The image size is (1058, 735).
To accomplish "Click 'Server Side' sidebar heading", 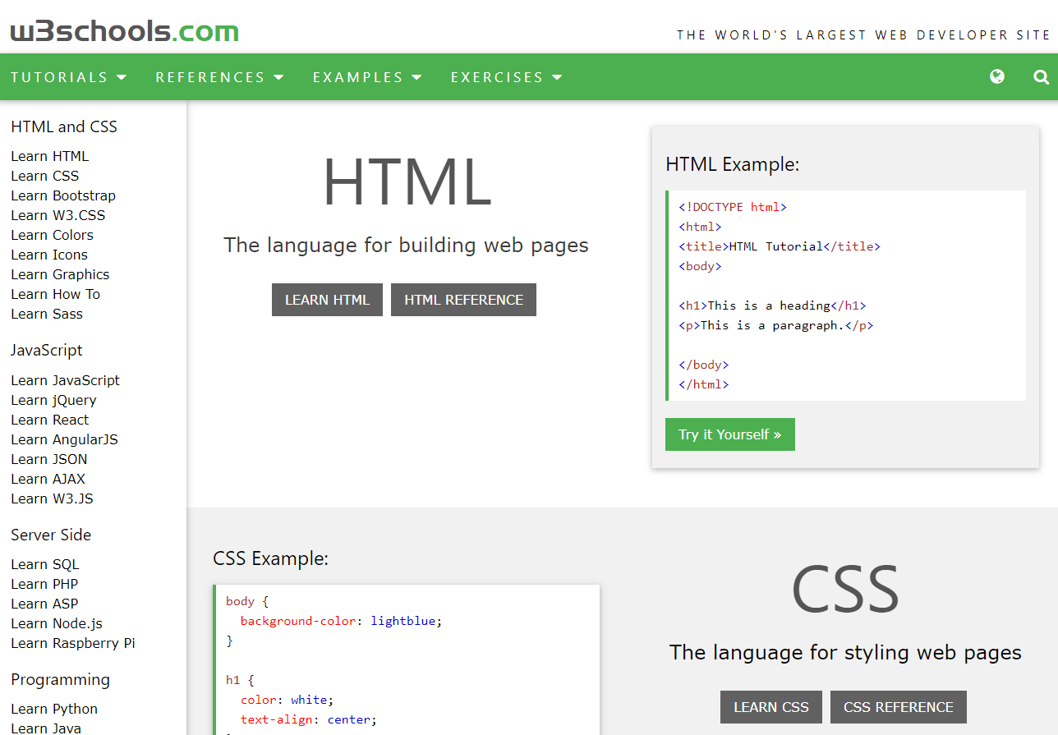I will point(51,535).
